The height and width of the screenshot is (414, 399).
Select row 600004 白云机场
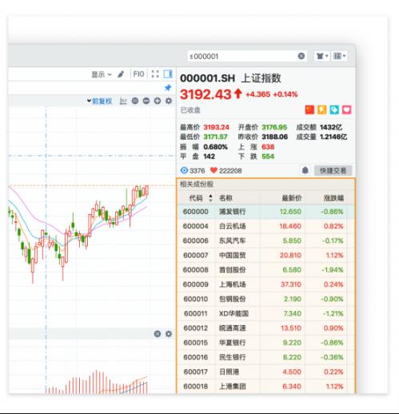(265, 226)
